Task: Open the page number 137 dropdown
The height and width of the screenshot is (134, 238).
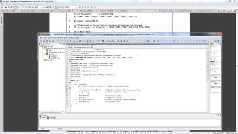Action: click(x=41, y=7)
